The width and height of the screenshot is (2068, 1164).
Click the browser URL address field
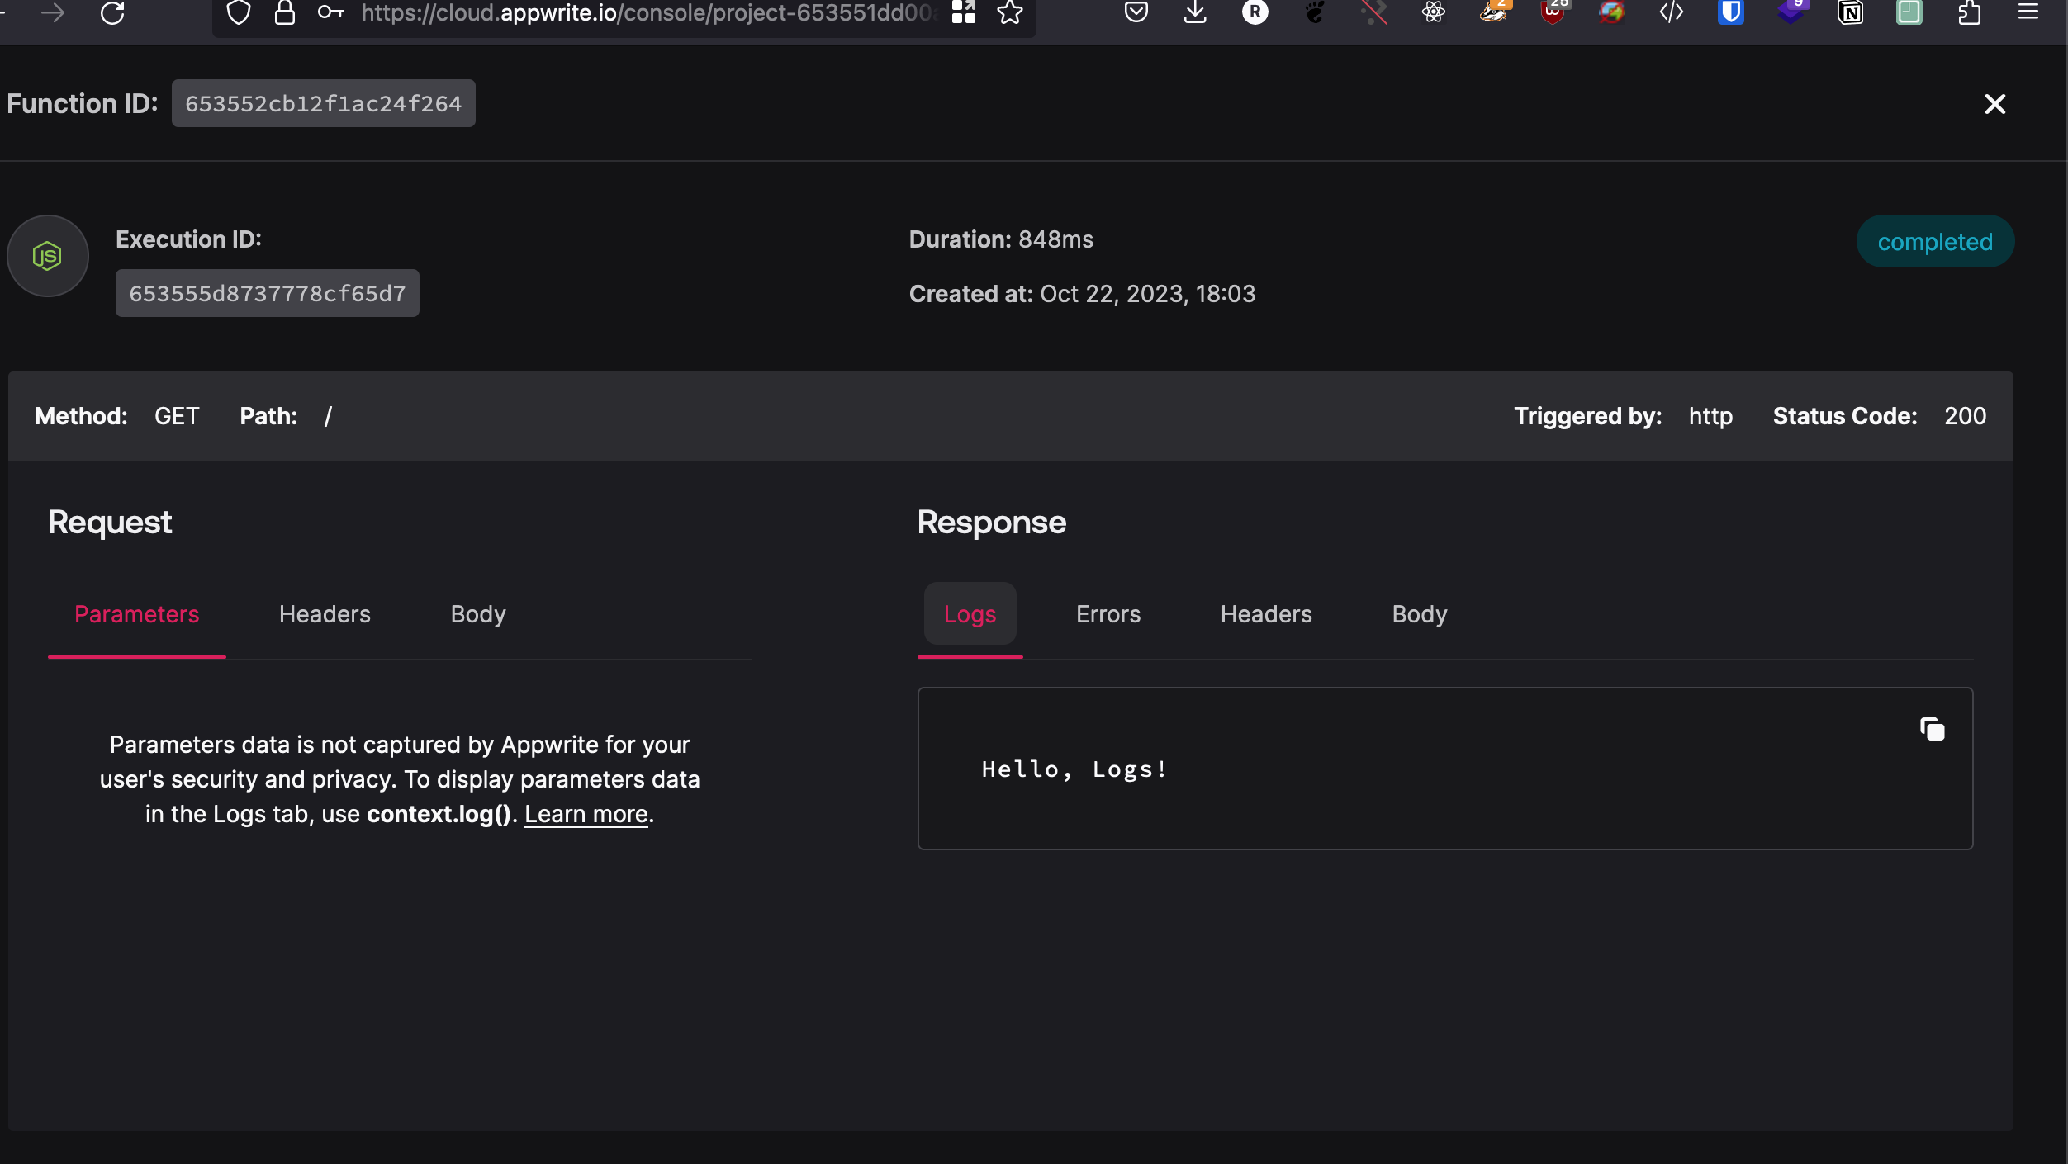[644, 13]
